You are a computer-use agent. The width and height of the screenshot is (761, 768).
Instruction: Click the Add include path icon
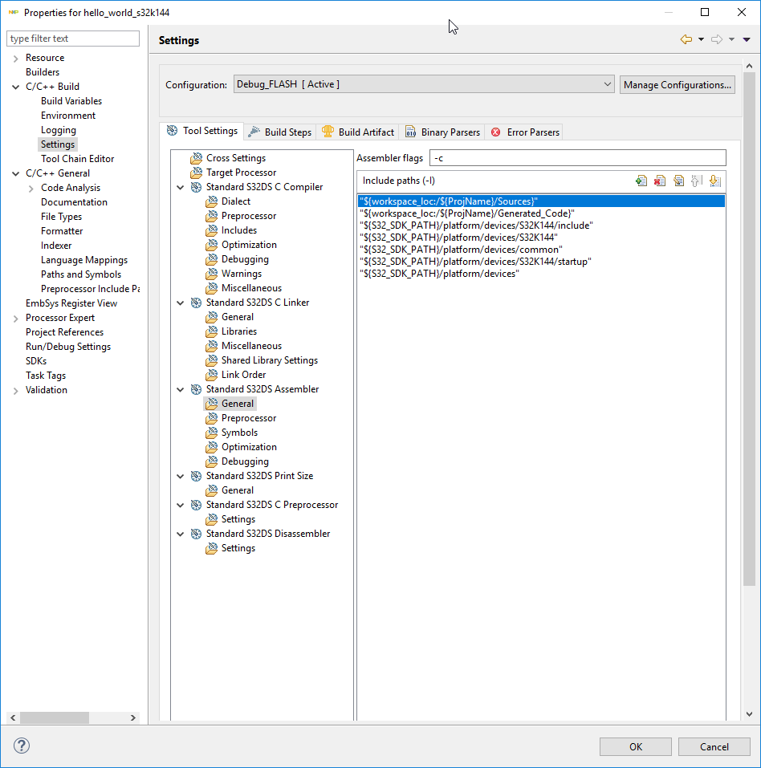[641, 181]
